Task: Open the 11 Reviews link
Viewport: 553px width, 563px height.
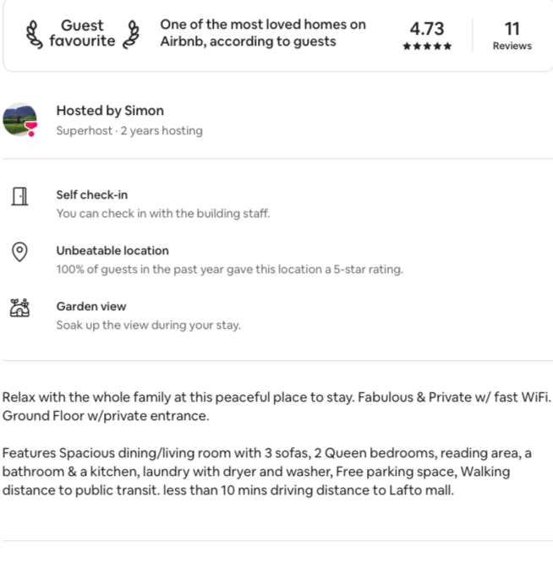Action: tap(512, 36)
